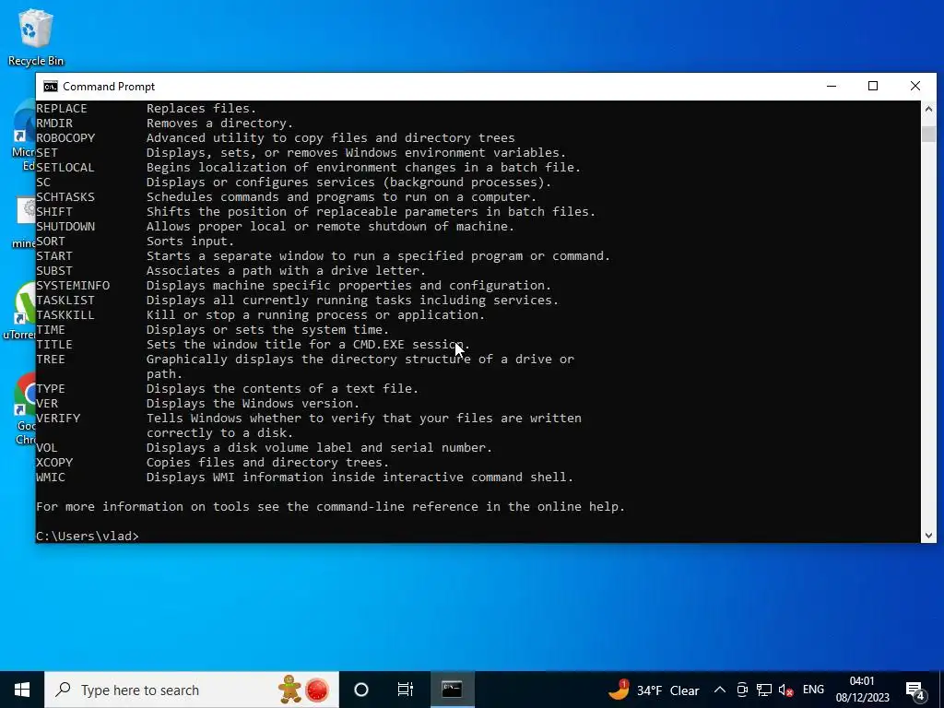Image resolution: width=944 pixels, height=708 pixels.
Task: Open the network status tray icon
Action: tap(764, 690)
